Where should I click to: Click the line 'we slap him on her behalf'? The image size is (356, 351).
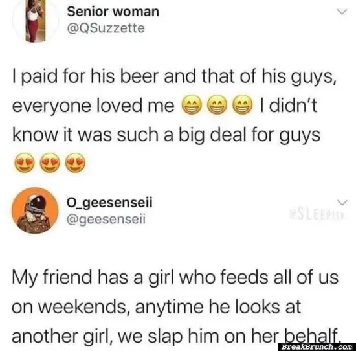pos(230,336)
